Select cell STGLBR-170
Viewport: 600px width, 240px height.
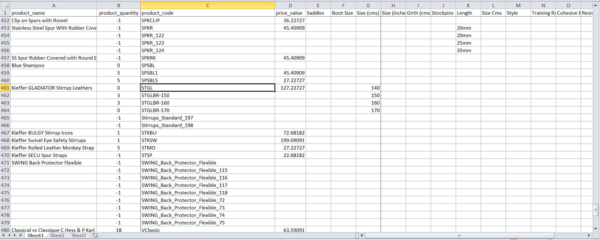pyautogui.click(x=208, y=110)
